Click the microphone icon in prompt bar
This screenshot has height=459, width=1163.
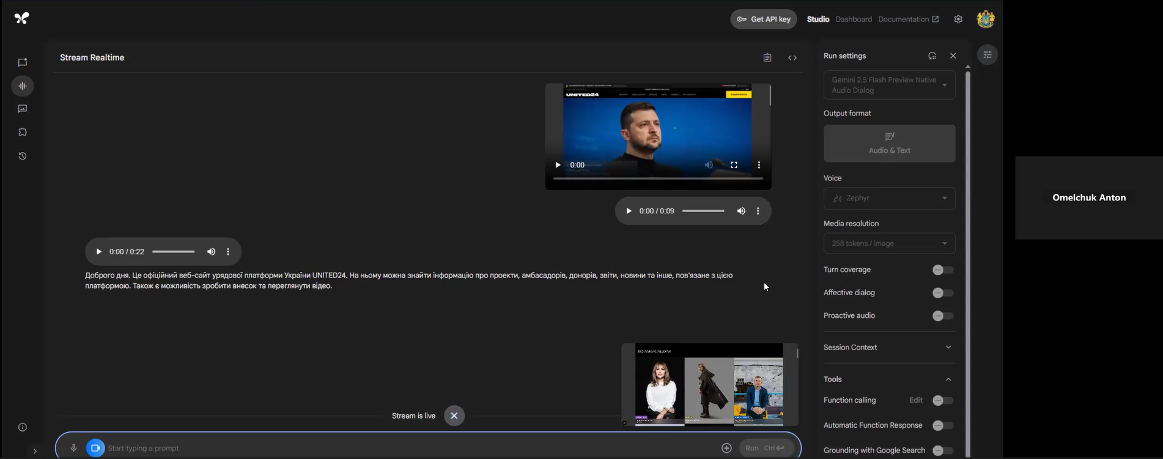(73, 448)
